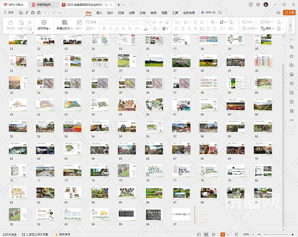Click the 分享 share button

pyautogui.click(x=289, y=13)
